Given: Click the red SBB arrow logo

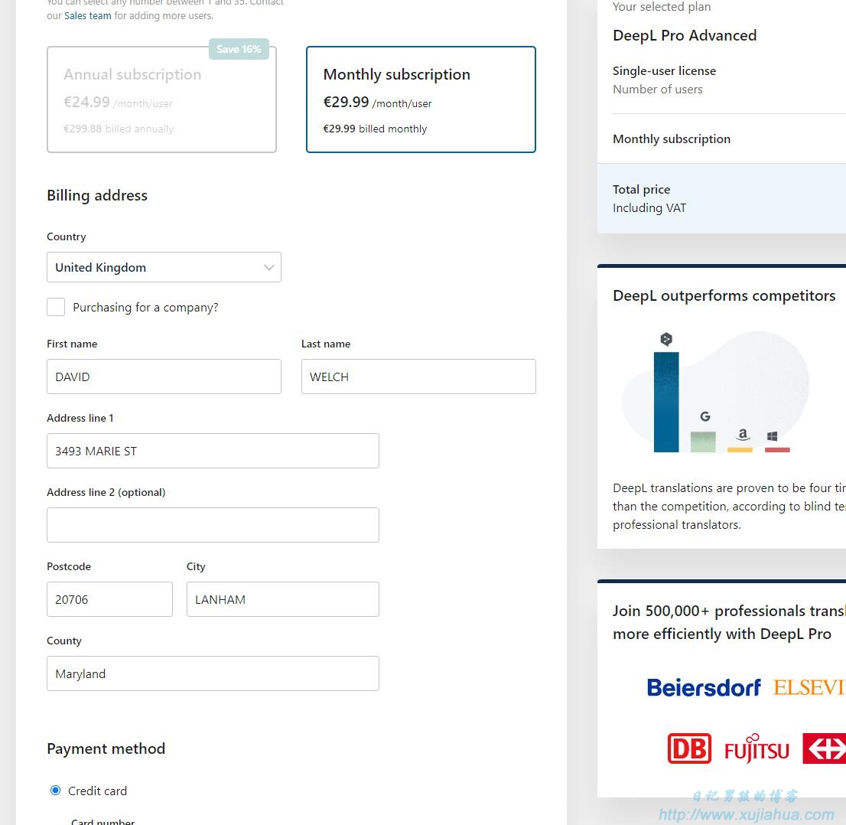Looking at the screenshot, I should tap(825, 748).
